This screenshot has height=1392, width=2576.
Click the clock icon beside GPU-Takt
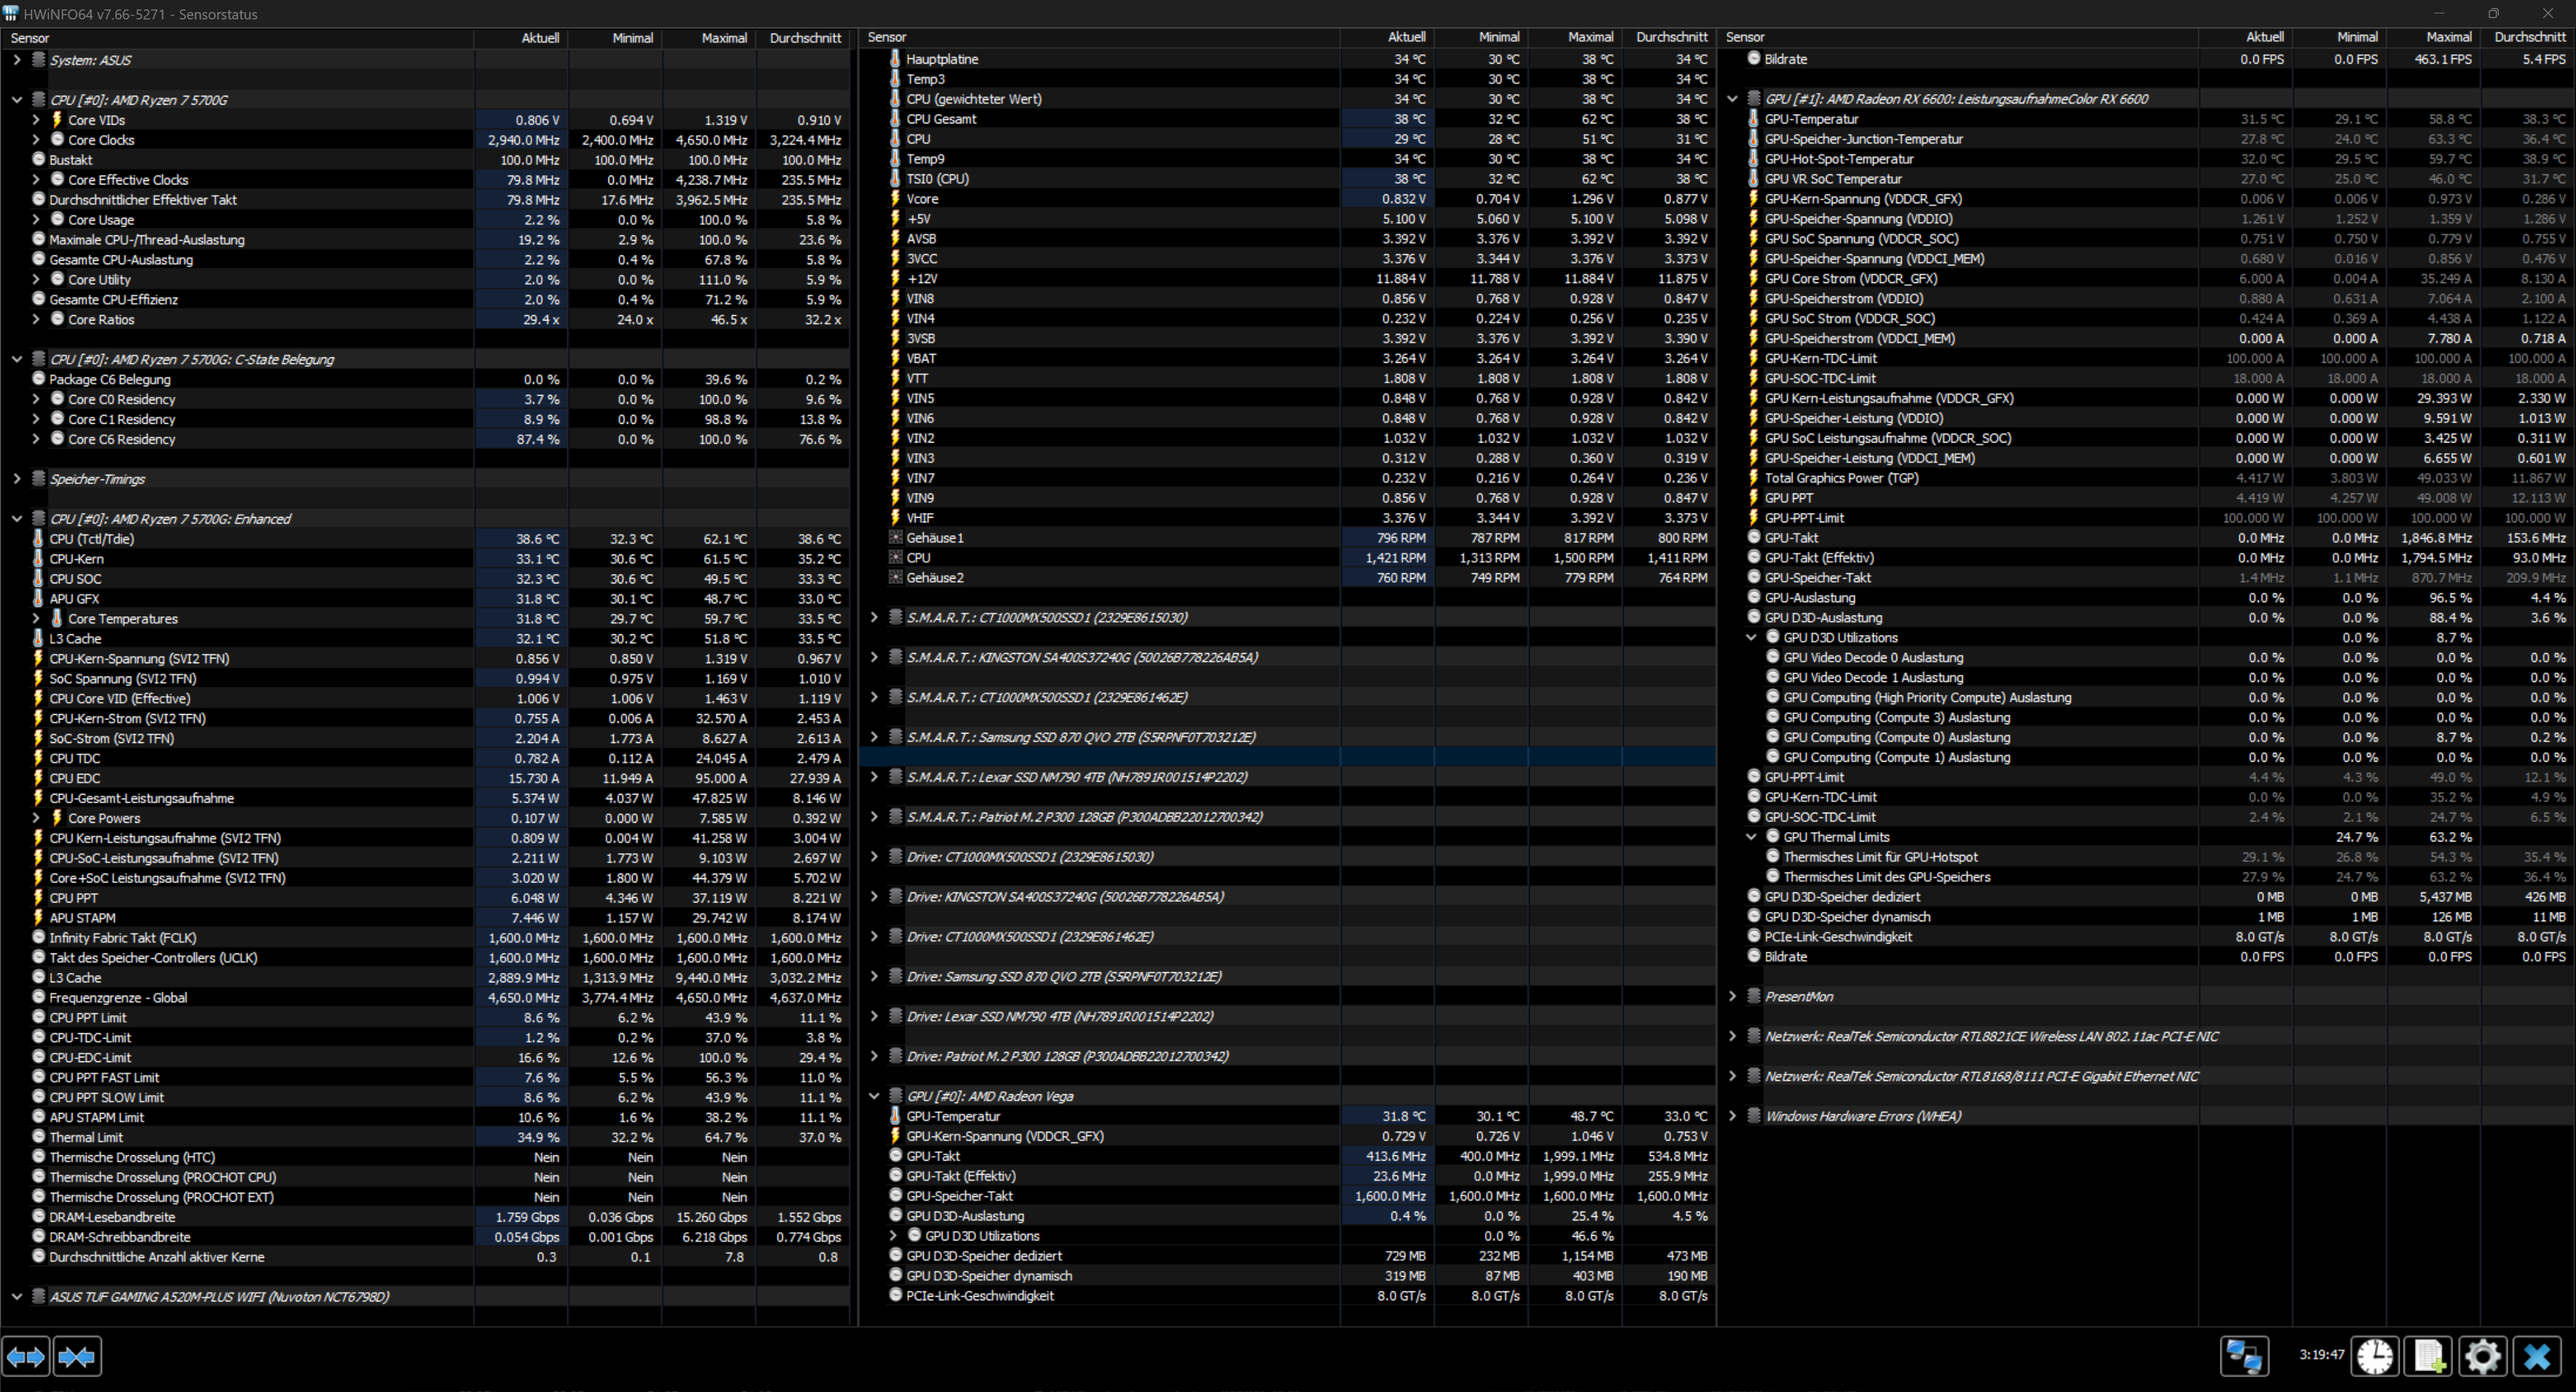point(1754,538)
